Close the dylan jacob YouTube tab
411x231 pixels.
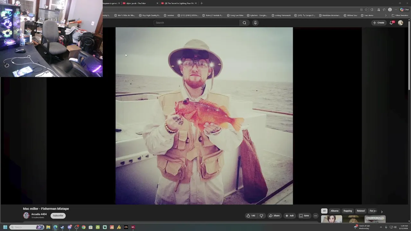[157, 3]
